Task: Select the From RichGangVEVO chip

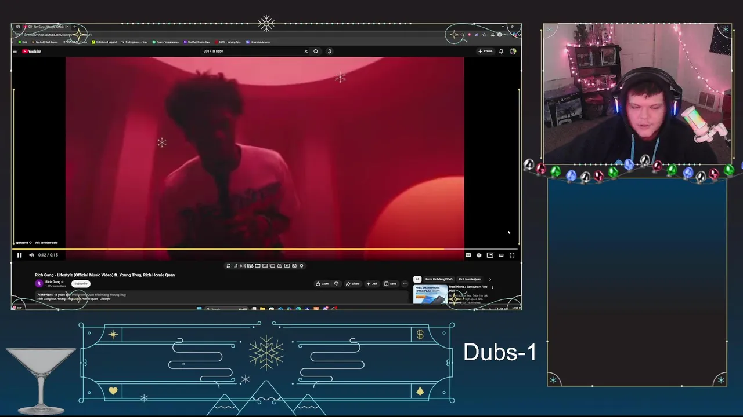Action: tap(439, 279)
